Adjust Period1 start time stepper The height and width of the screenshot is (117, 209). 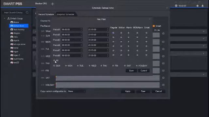pos(81,30)
